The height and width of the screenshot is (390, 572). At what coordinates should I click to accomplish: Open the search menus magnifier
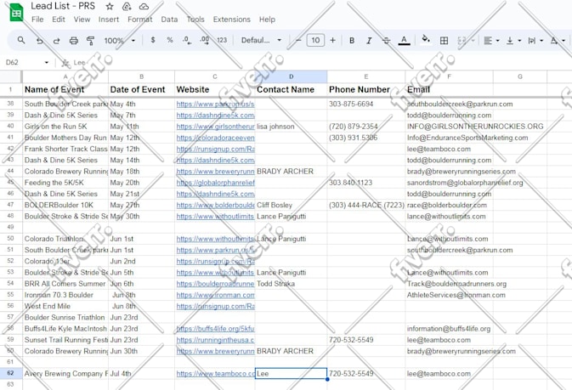click(x=21, y=40)
